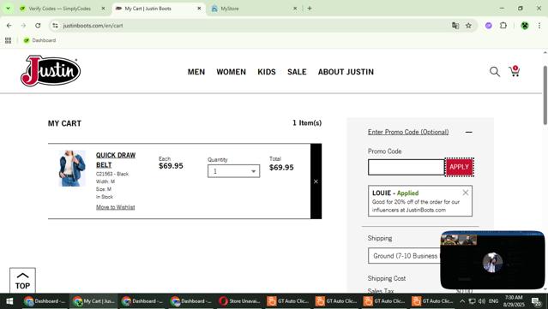This screenshot has height=309, width=548.
Task: Switch to Verify Codes SimplyCodes tab
Action: pos(59,9)
